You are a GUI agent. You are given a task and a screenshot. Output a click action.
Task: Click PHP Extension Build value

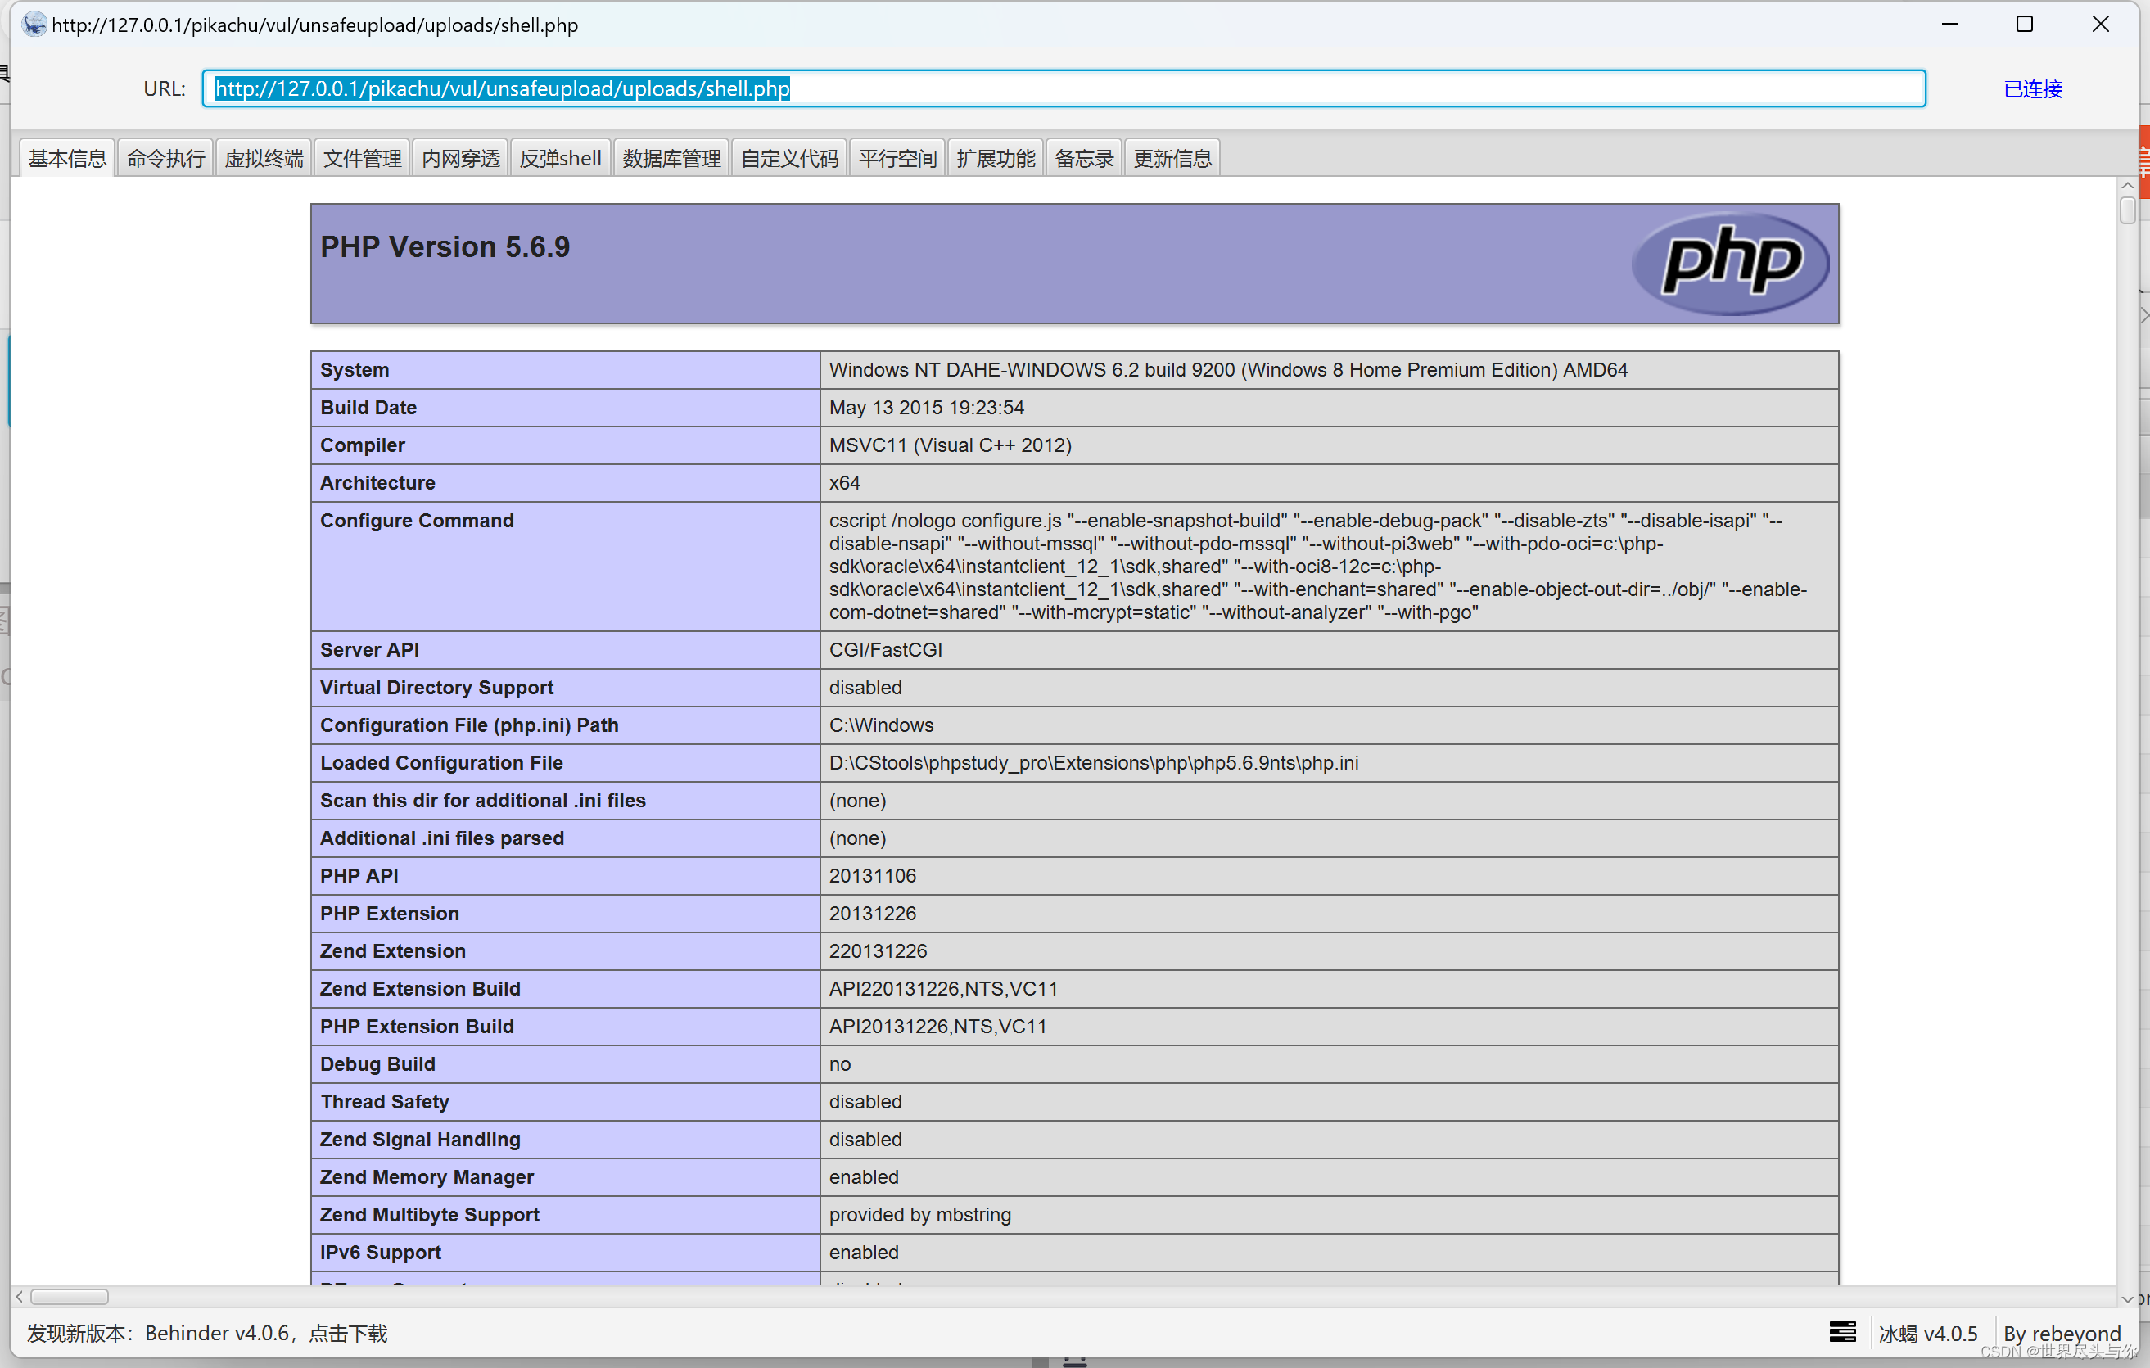pyautogui.click(x=937, y=1025)
